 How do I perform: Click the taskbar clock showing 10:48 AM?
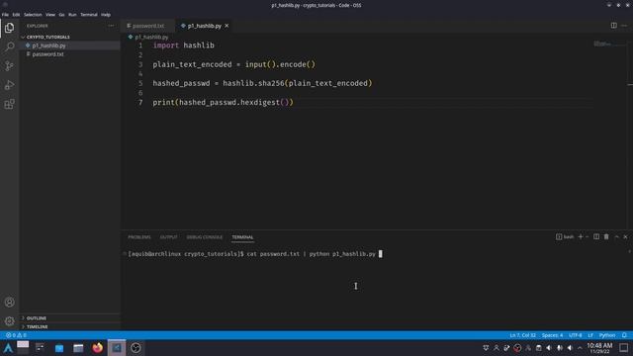point(600,348)
